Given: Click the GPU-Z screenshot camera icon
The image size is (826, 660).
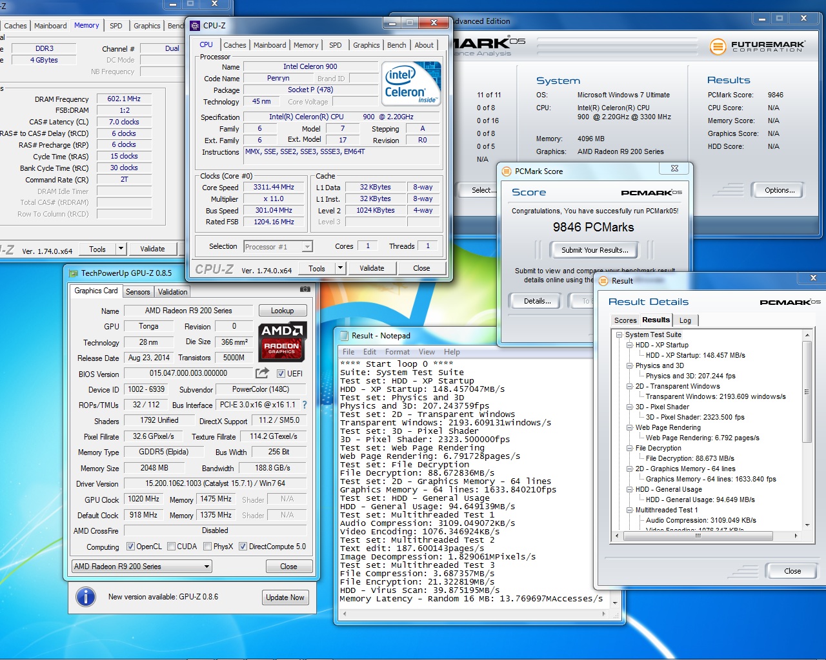Looking at the screenshot, I should point(305,289).
